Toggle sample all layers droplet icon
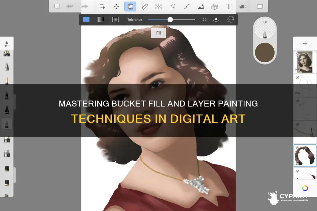Image resolution: width=317 pixels, height=211 pixels. point(216,20)
